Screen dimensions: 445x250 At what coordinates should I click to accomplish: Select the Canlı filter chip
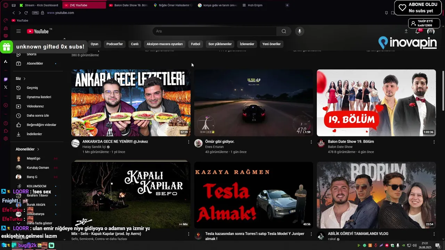tap(135, 44)
